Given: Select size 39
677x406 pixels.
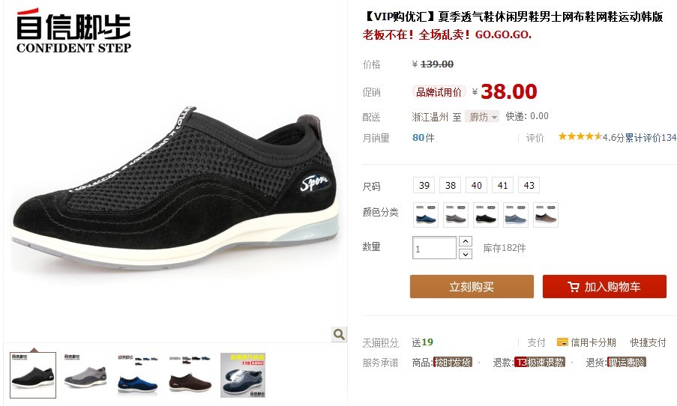Looking at the screenshot, I should [x=424, y=185].
